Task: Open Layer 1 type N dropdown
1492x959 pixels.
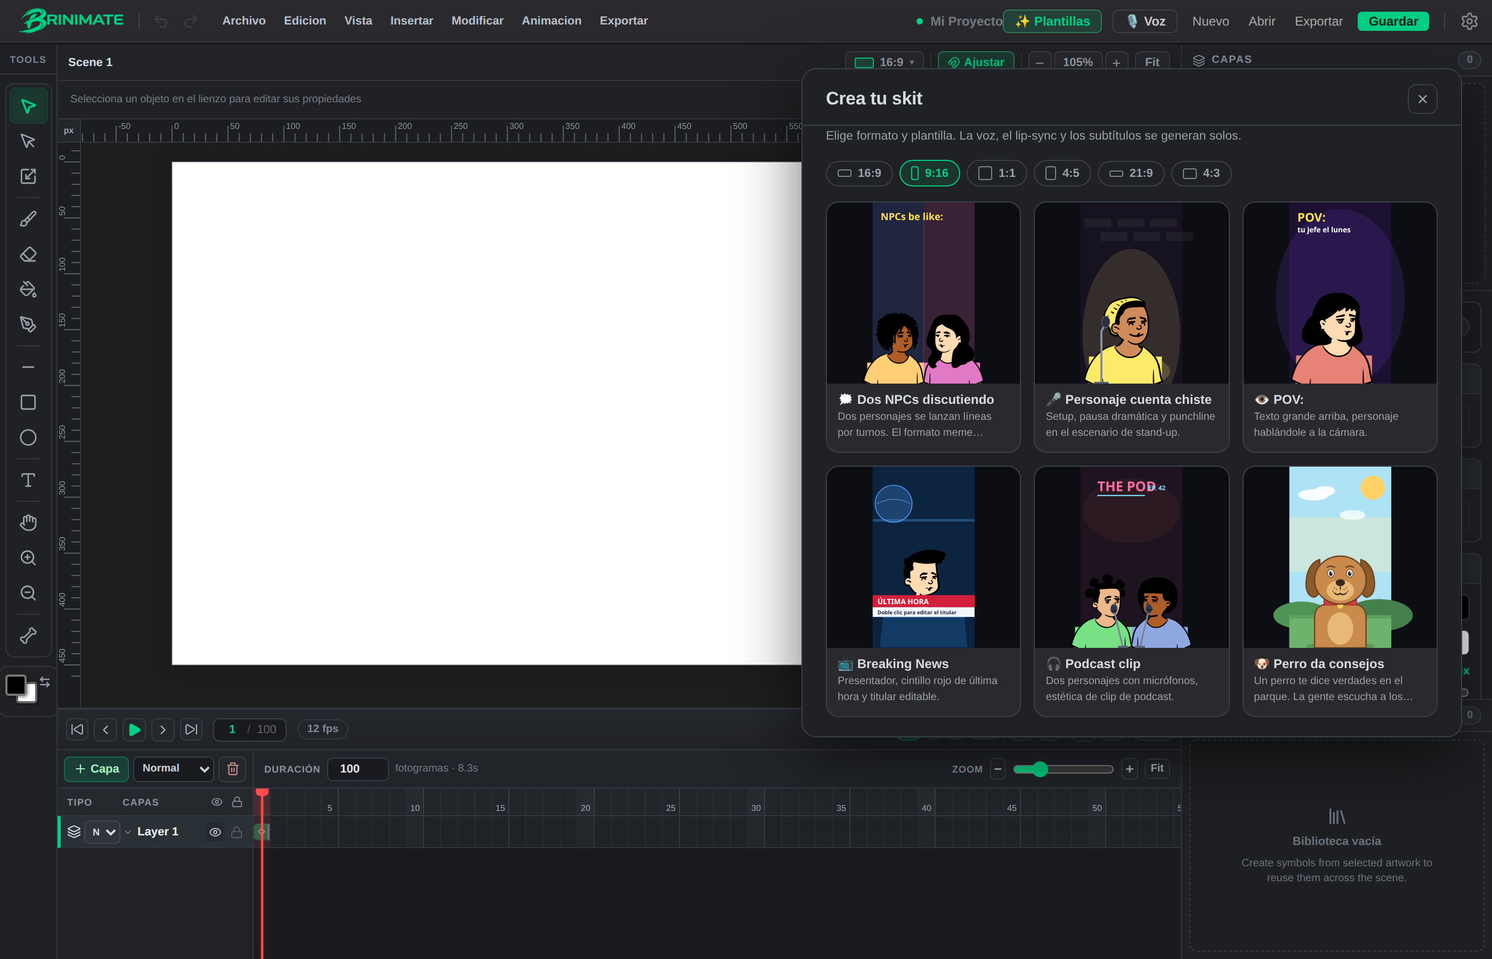Action: point(102,832)
